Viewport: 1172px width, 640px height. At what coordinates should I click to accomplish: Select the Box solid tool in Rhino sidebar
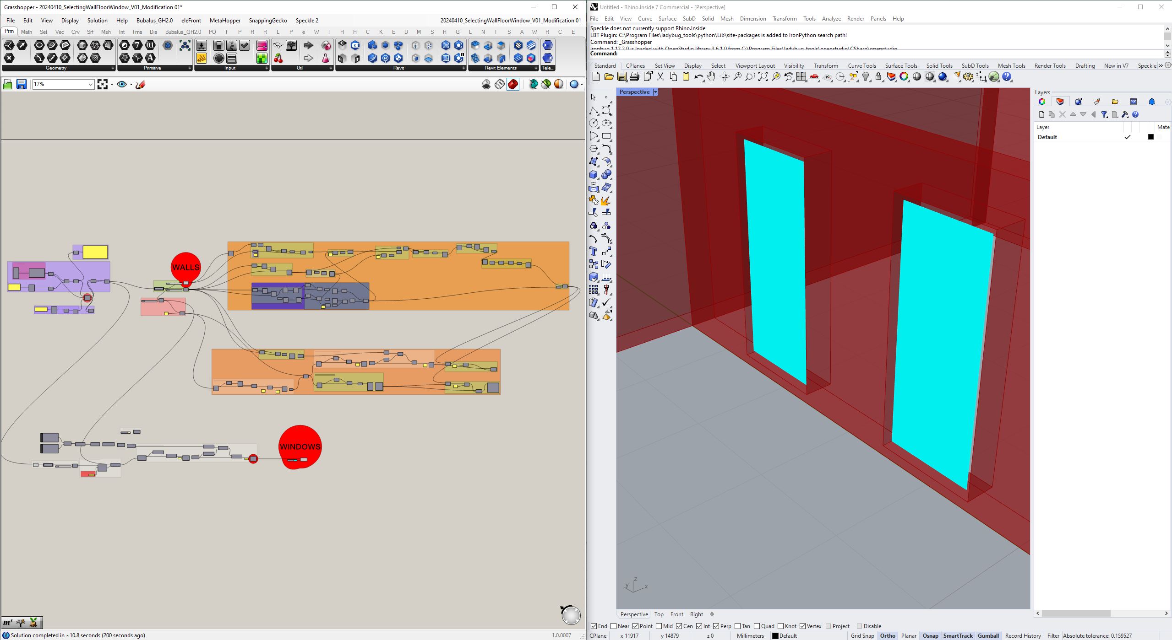(594, 174)
